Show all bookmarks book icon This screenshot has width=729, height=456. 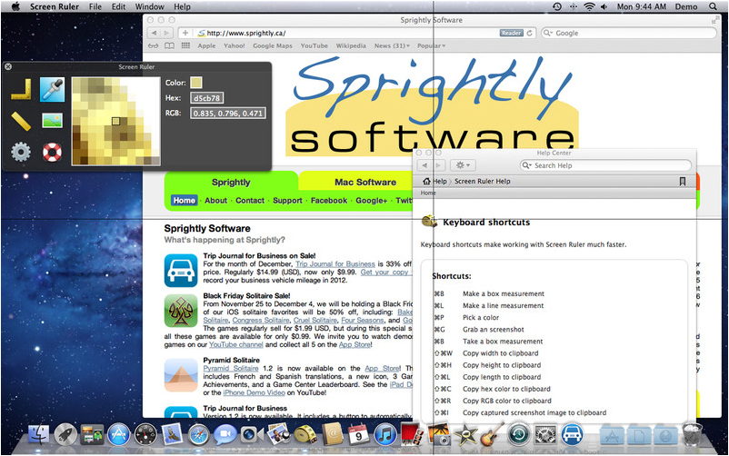click(169, 45)
